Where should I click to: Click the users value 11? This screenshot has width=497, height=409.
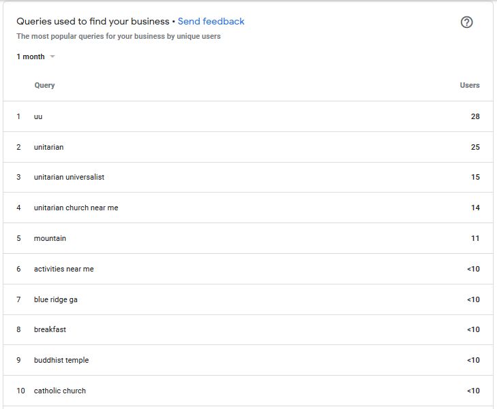[x=475, y=238]
